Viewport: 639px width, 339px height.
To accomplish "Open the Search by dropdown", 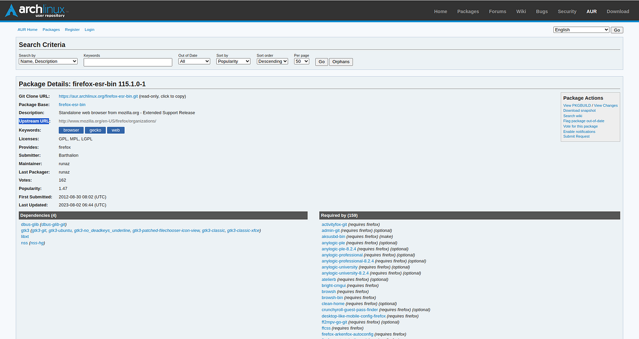I will click(x=48, y=61).
